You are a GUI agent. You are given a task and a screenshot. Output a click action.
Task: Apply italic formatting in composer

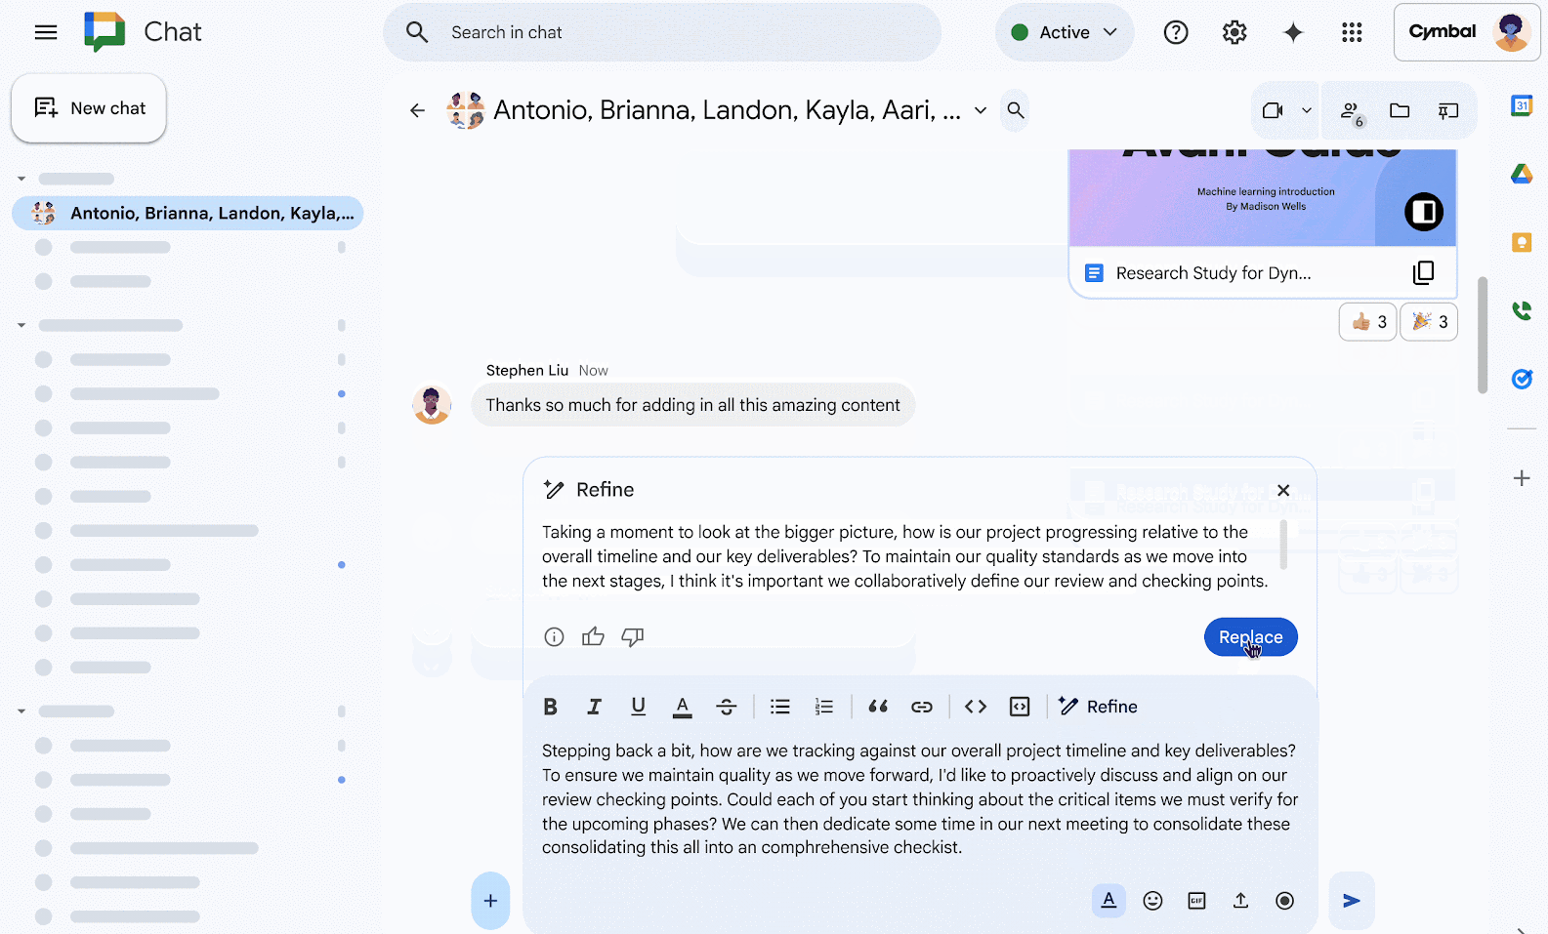click(594, 707)
